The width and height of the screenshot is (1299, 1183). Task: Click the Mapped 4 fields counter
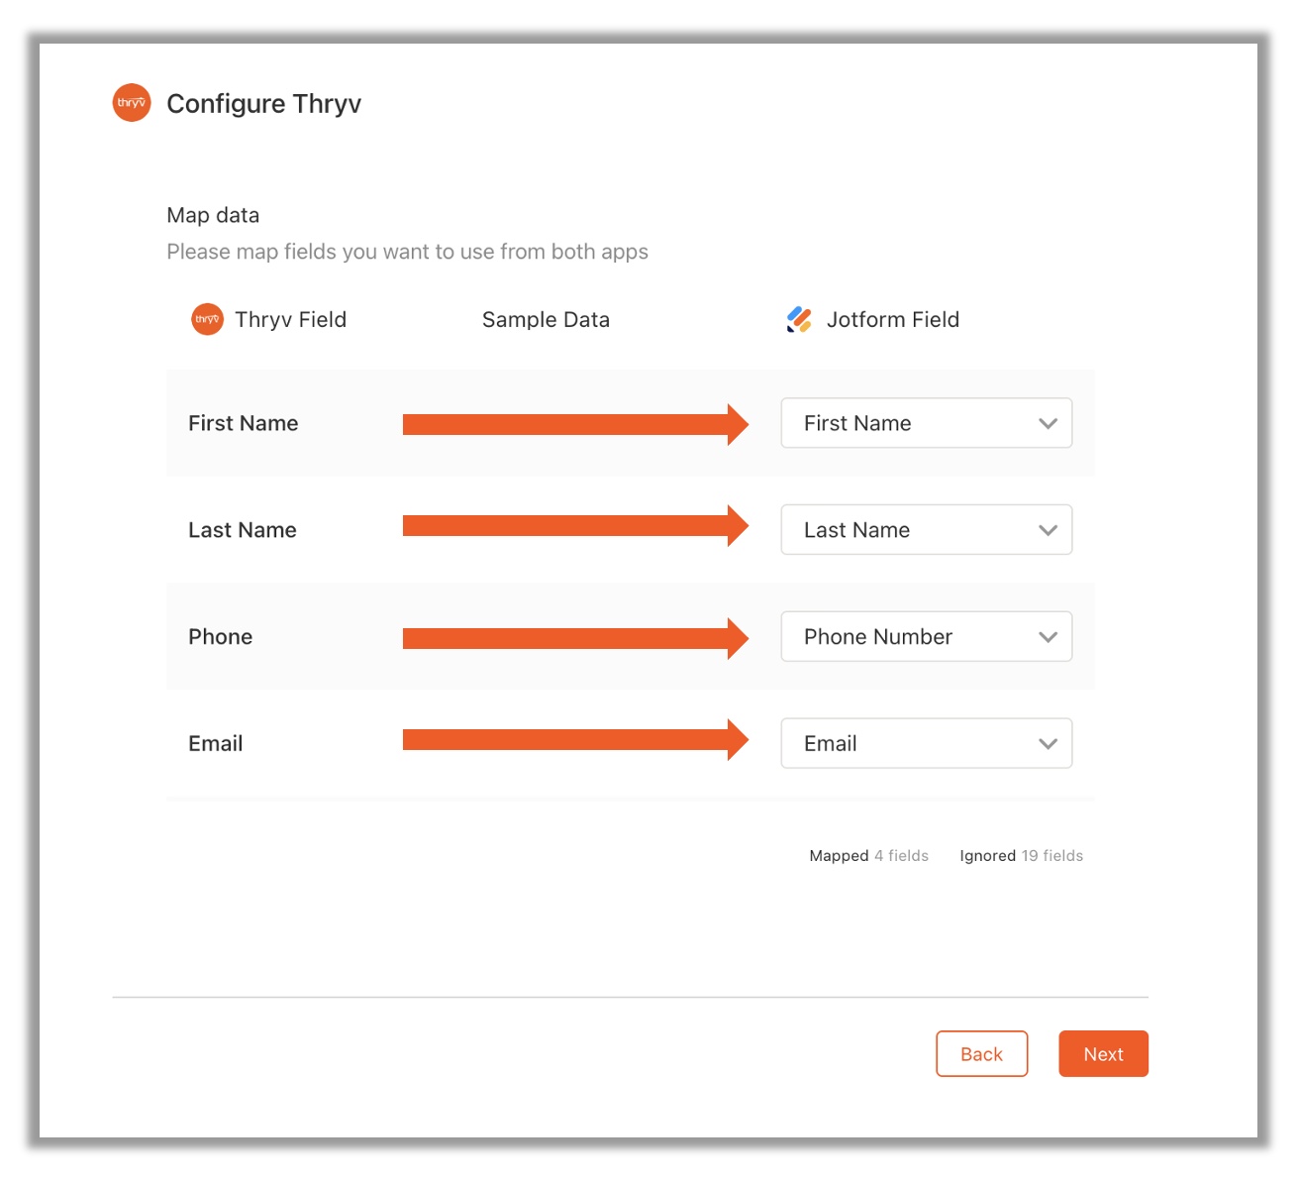pos(868,856)
